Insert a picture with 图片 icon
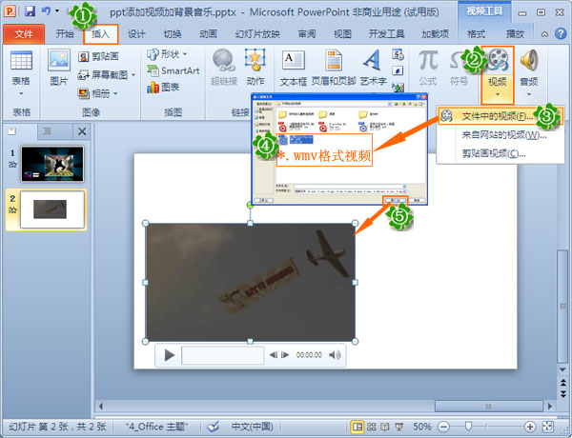 (x=59, y=69)
